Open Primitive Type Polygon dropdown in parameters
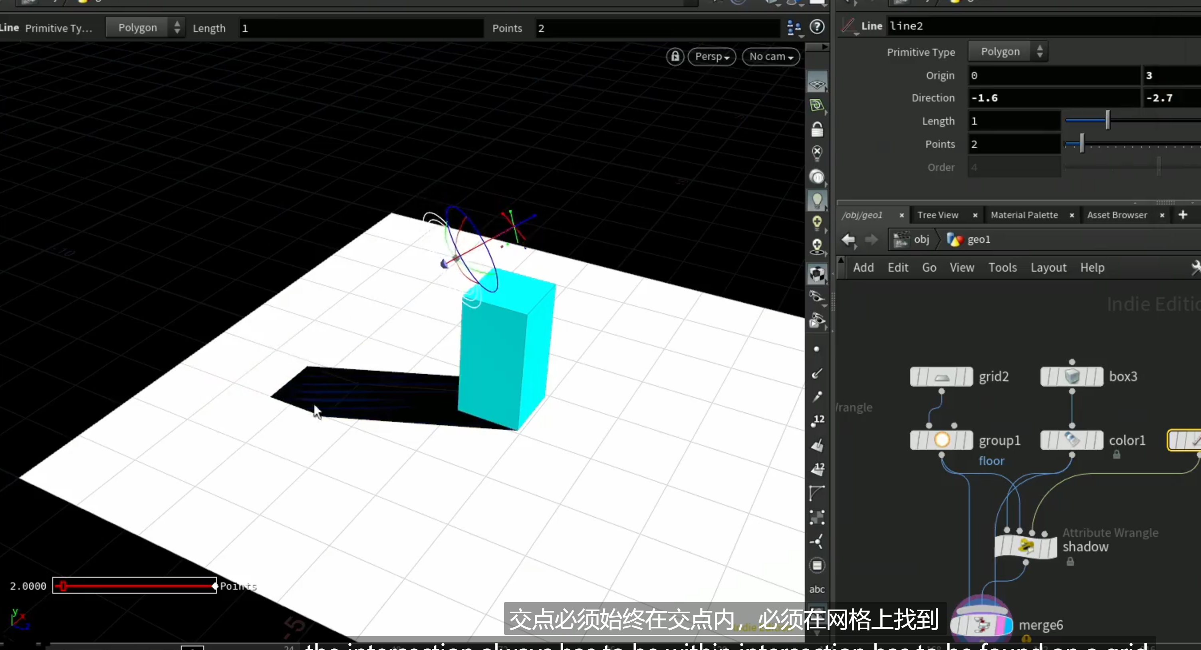This screenshot has height=650, width=1201. coord(1008,51)
